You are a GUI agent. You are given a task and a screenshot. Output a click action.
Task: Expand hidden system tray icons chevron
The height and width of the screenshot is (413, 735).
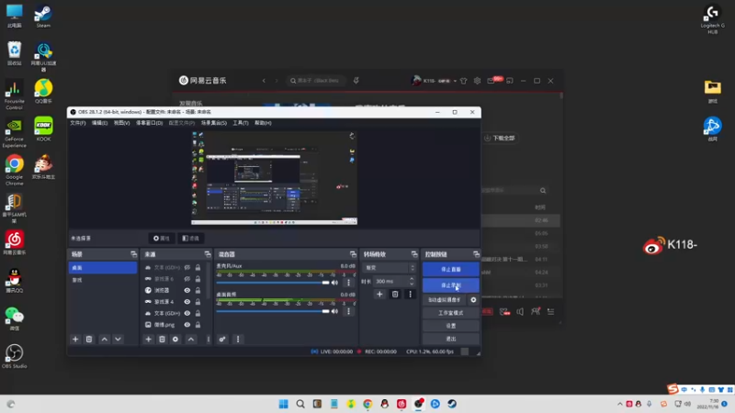619,404
